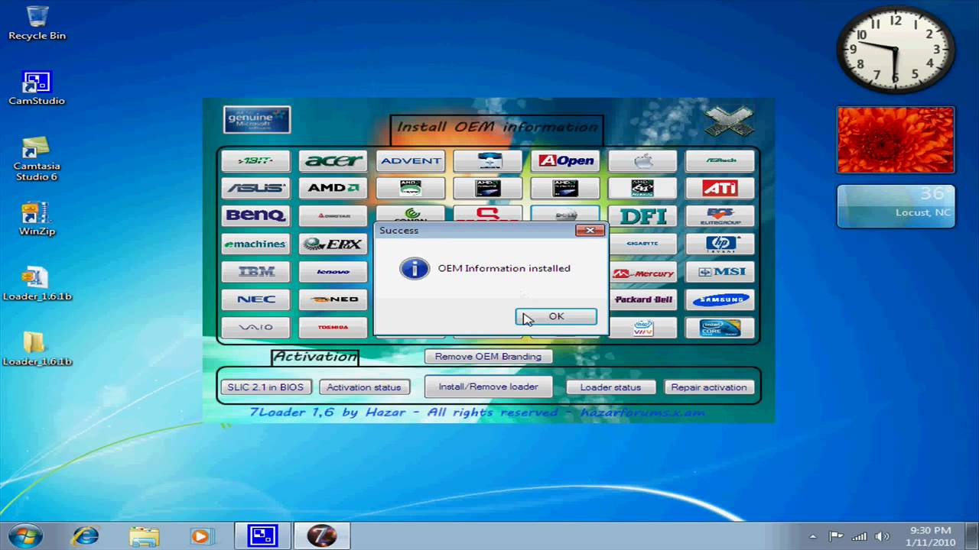Close the Success dialog with the red X
Screen dimensions: 979x550
pos(590,230)
